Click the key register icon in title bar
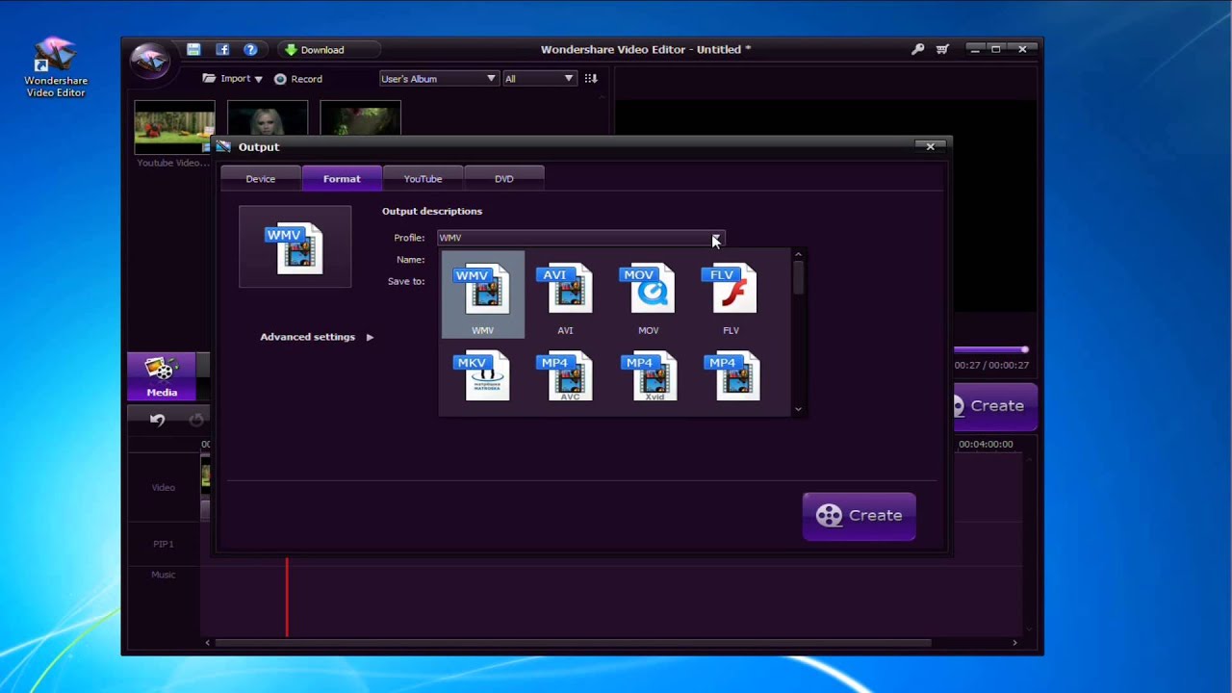This screenshot has height=693, width=1232. tap(917, 49)
